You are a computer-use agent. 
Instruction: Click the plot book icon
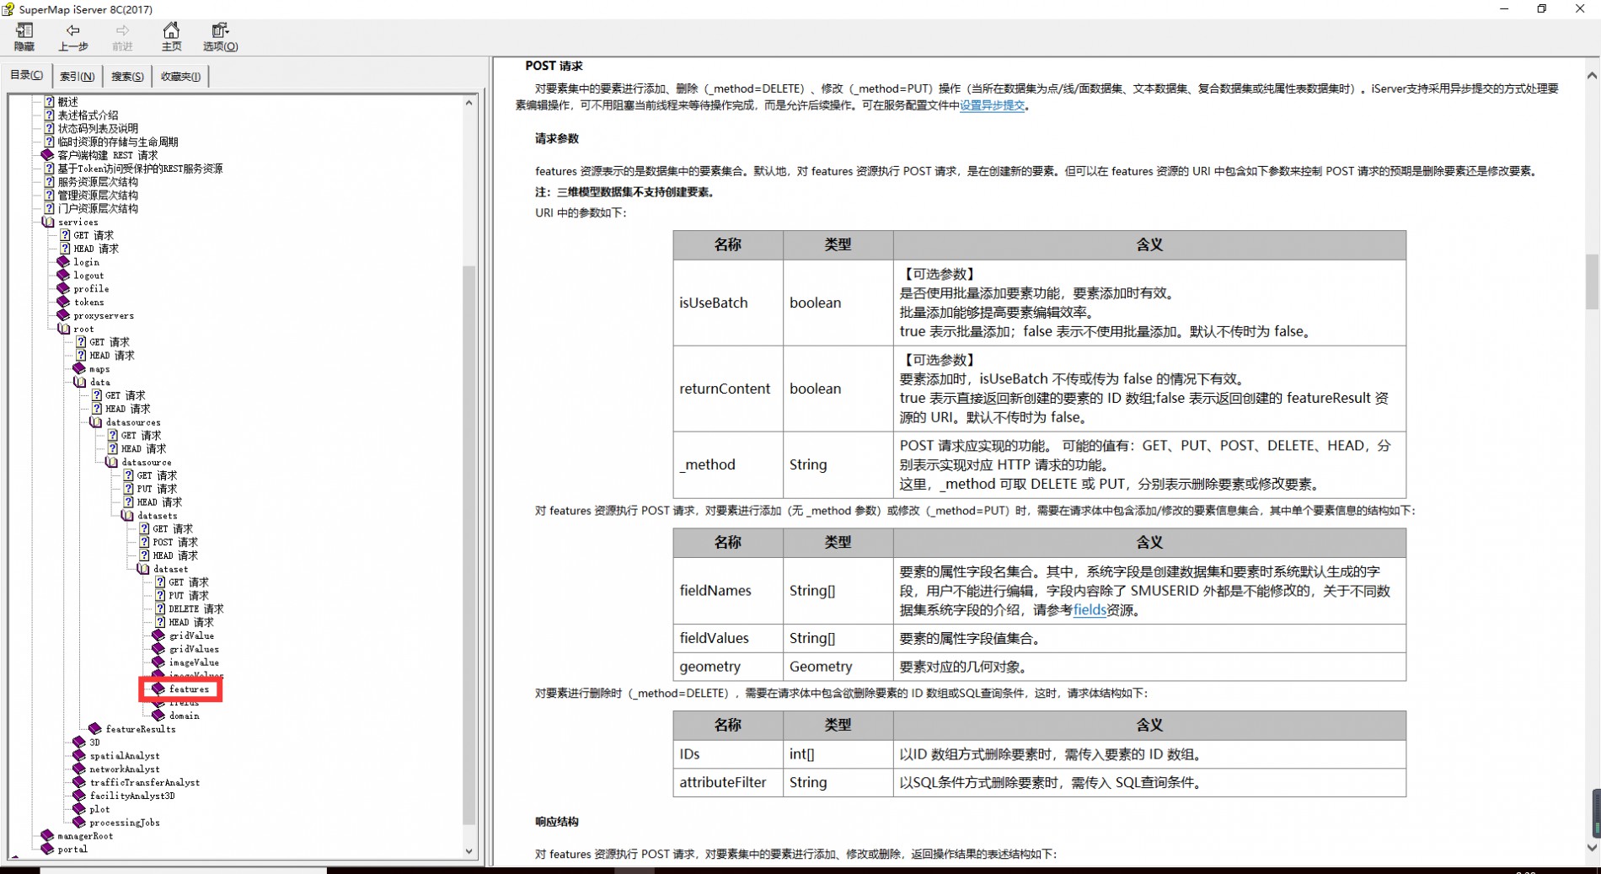click(x=79, y=808)
